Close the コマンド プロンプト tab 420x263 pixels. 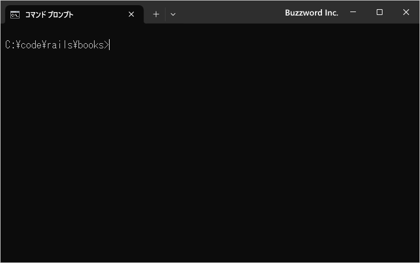click(x=132, y=14)
